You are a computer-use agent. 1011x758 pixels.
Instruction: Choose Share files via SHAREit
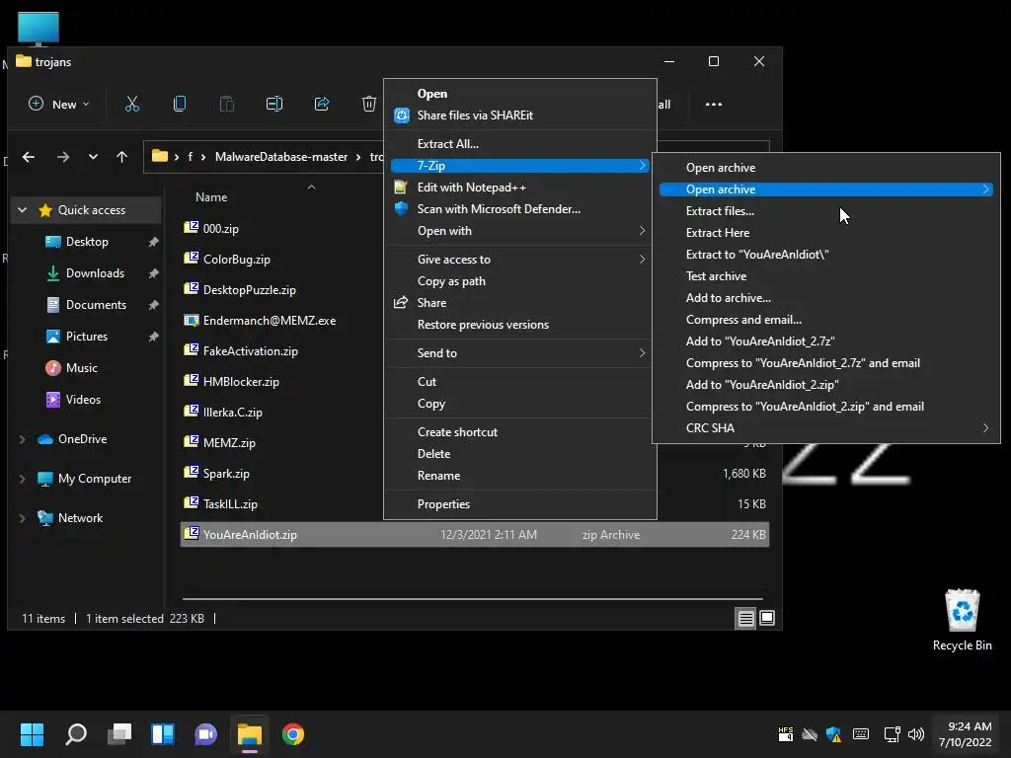tap(520, 115)
